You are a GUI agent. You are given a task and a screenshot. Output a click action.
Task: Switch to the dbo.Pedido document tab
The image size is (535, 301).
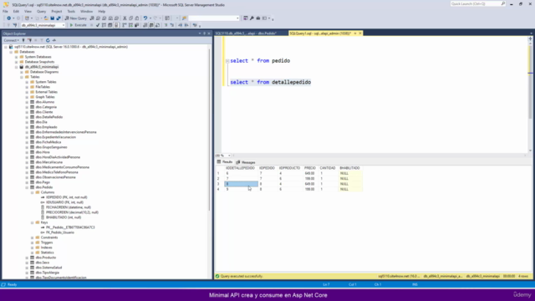tap(246, 33)
